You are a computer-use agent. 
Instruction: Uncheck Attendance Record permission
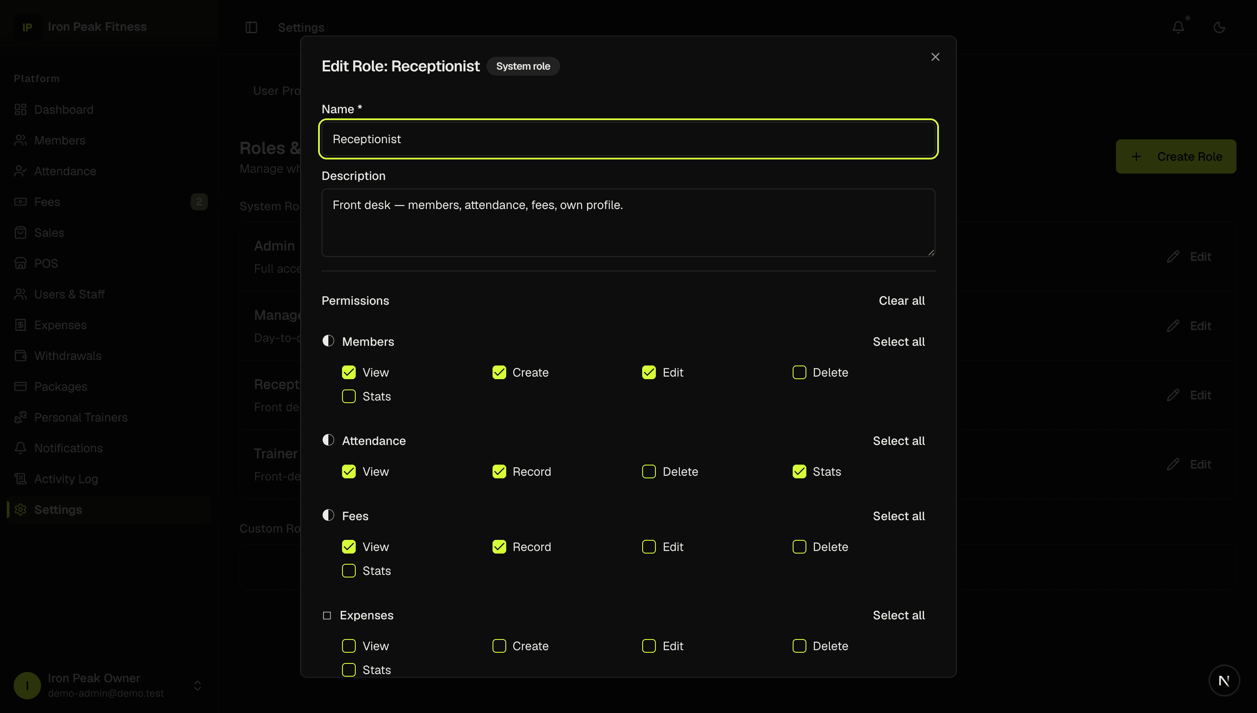(499, 472)
